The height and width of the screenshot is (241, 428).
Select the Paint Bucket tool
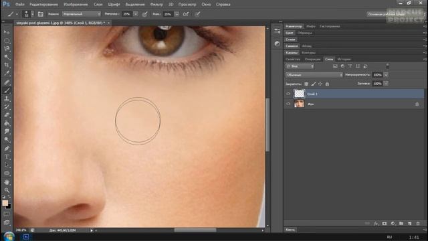(x=7, y=123)
